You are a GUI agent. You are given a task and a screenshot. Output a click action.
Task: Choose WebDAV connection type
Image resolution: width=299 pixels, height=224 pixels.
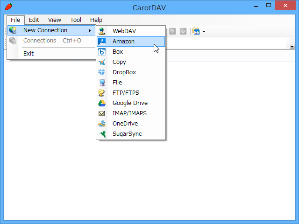[131, 31]
